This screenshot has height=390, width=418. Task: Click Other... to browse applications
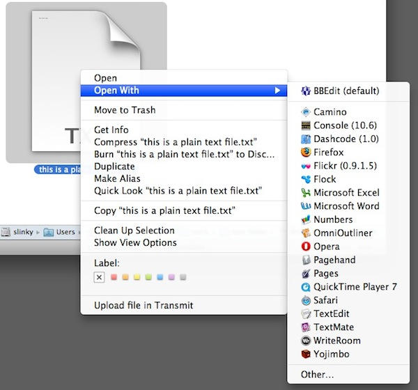tap(317, 375)
